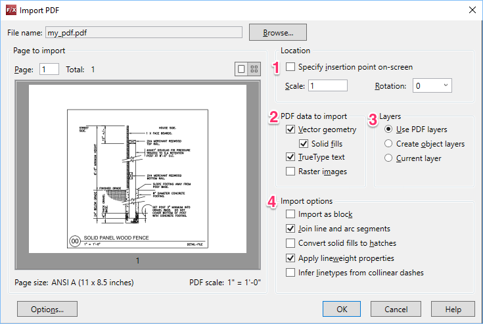This screenshot has height=324, width=483.
Task: Enable Specify insertion point on-screen
Action: pyautogui.click(x=290, y=67)
